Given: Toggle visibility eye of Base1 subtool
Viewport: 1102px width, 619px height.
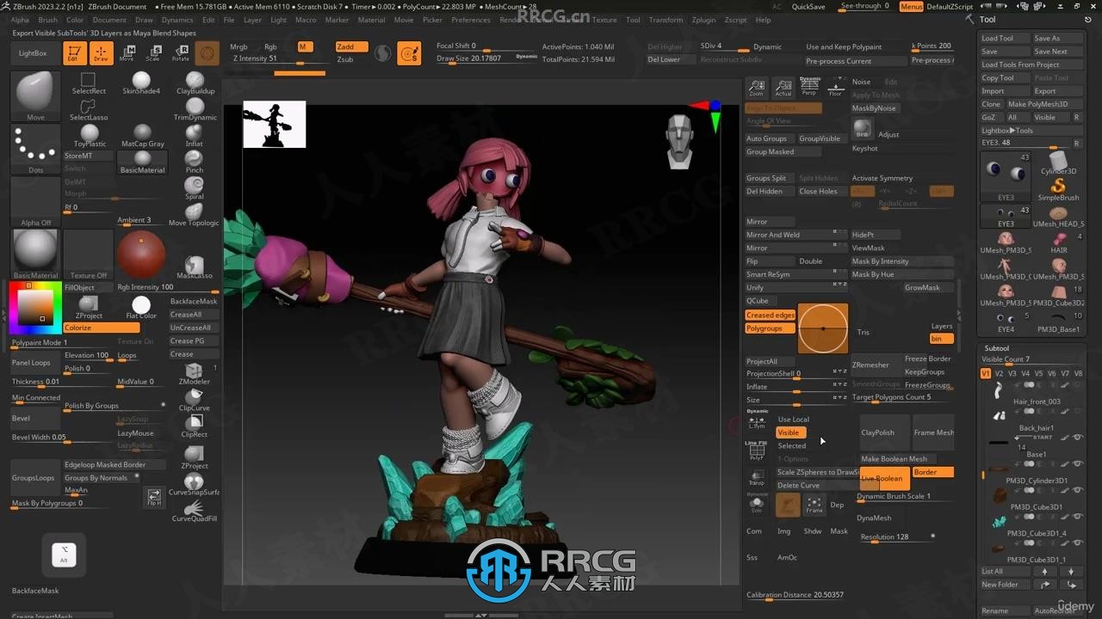Looking at the screenshot, I should coord(1076,438).
